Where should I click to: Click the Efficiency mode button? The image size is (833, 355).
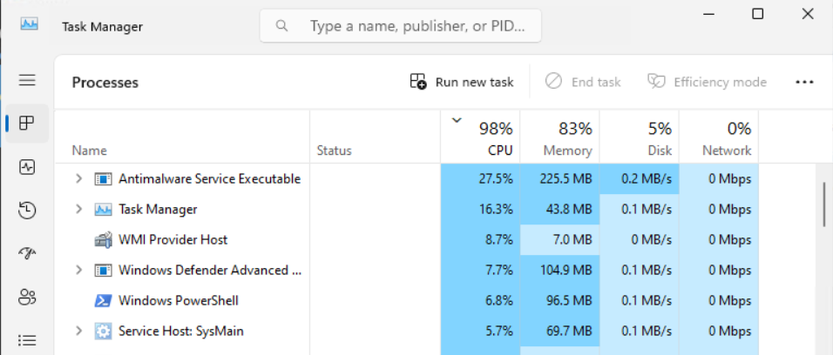pos(707,82)
